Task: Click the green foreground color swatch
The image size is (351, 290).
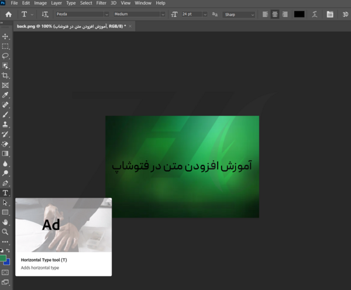Action: (x=3, y=258)
